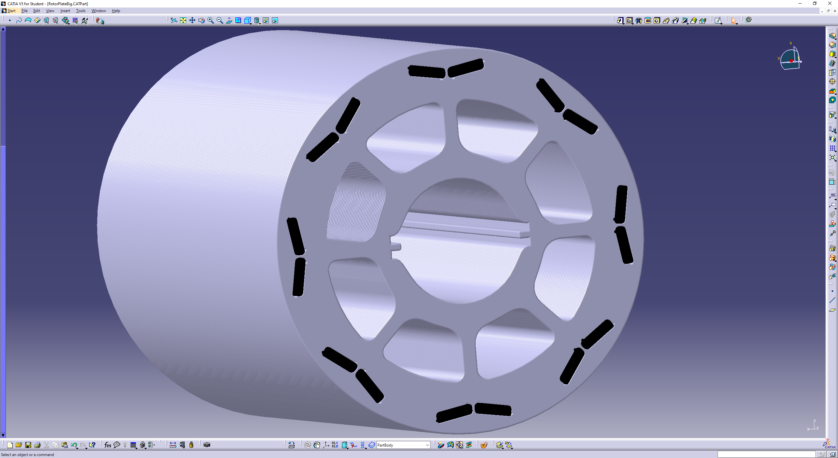The height and width of the screenshot is (458, 838).
Task: Expand the Select arrow tool dropdown
Action: point(737,23)
